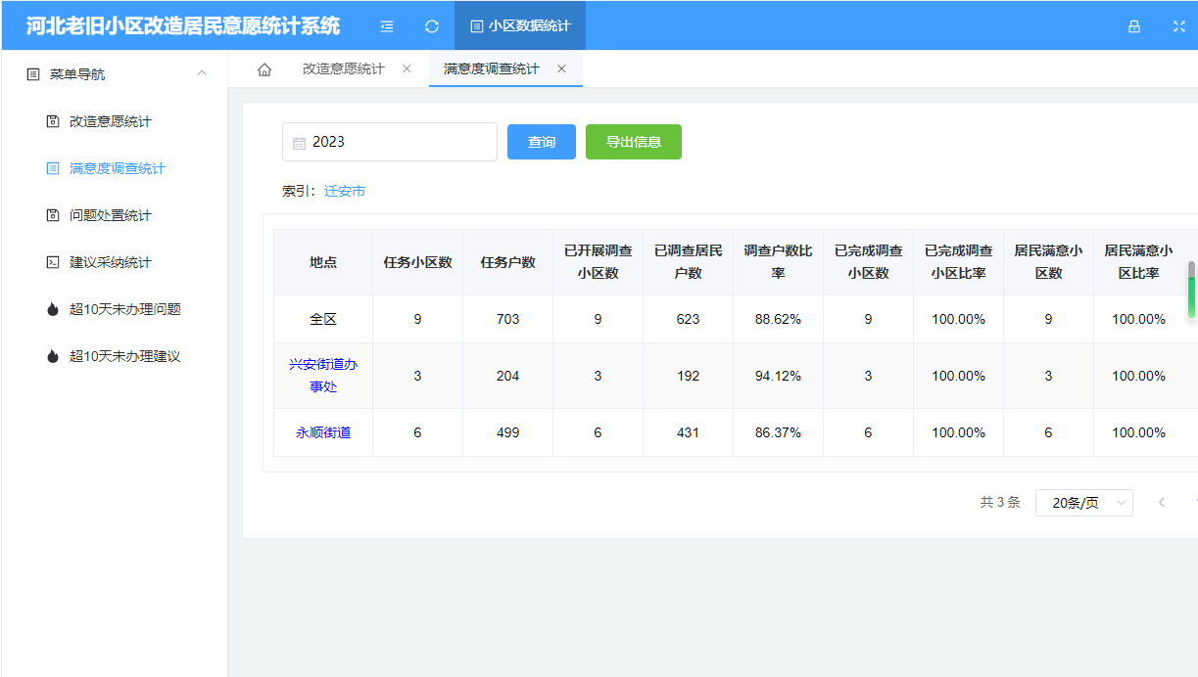Image resolution: width=1198 pixels, height=677 pixels.
Task: Click the 任务户数 column header
Action: point(507,262)
